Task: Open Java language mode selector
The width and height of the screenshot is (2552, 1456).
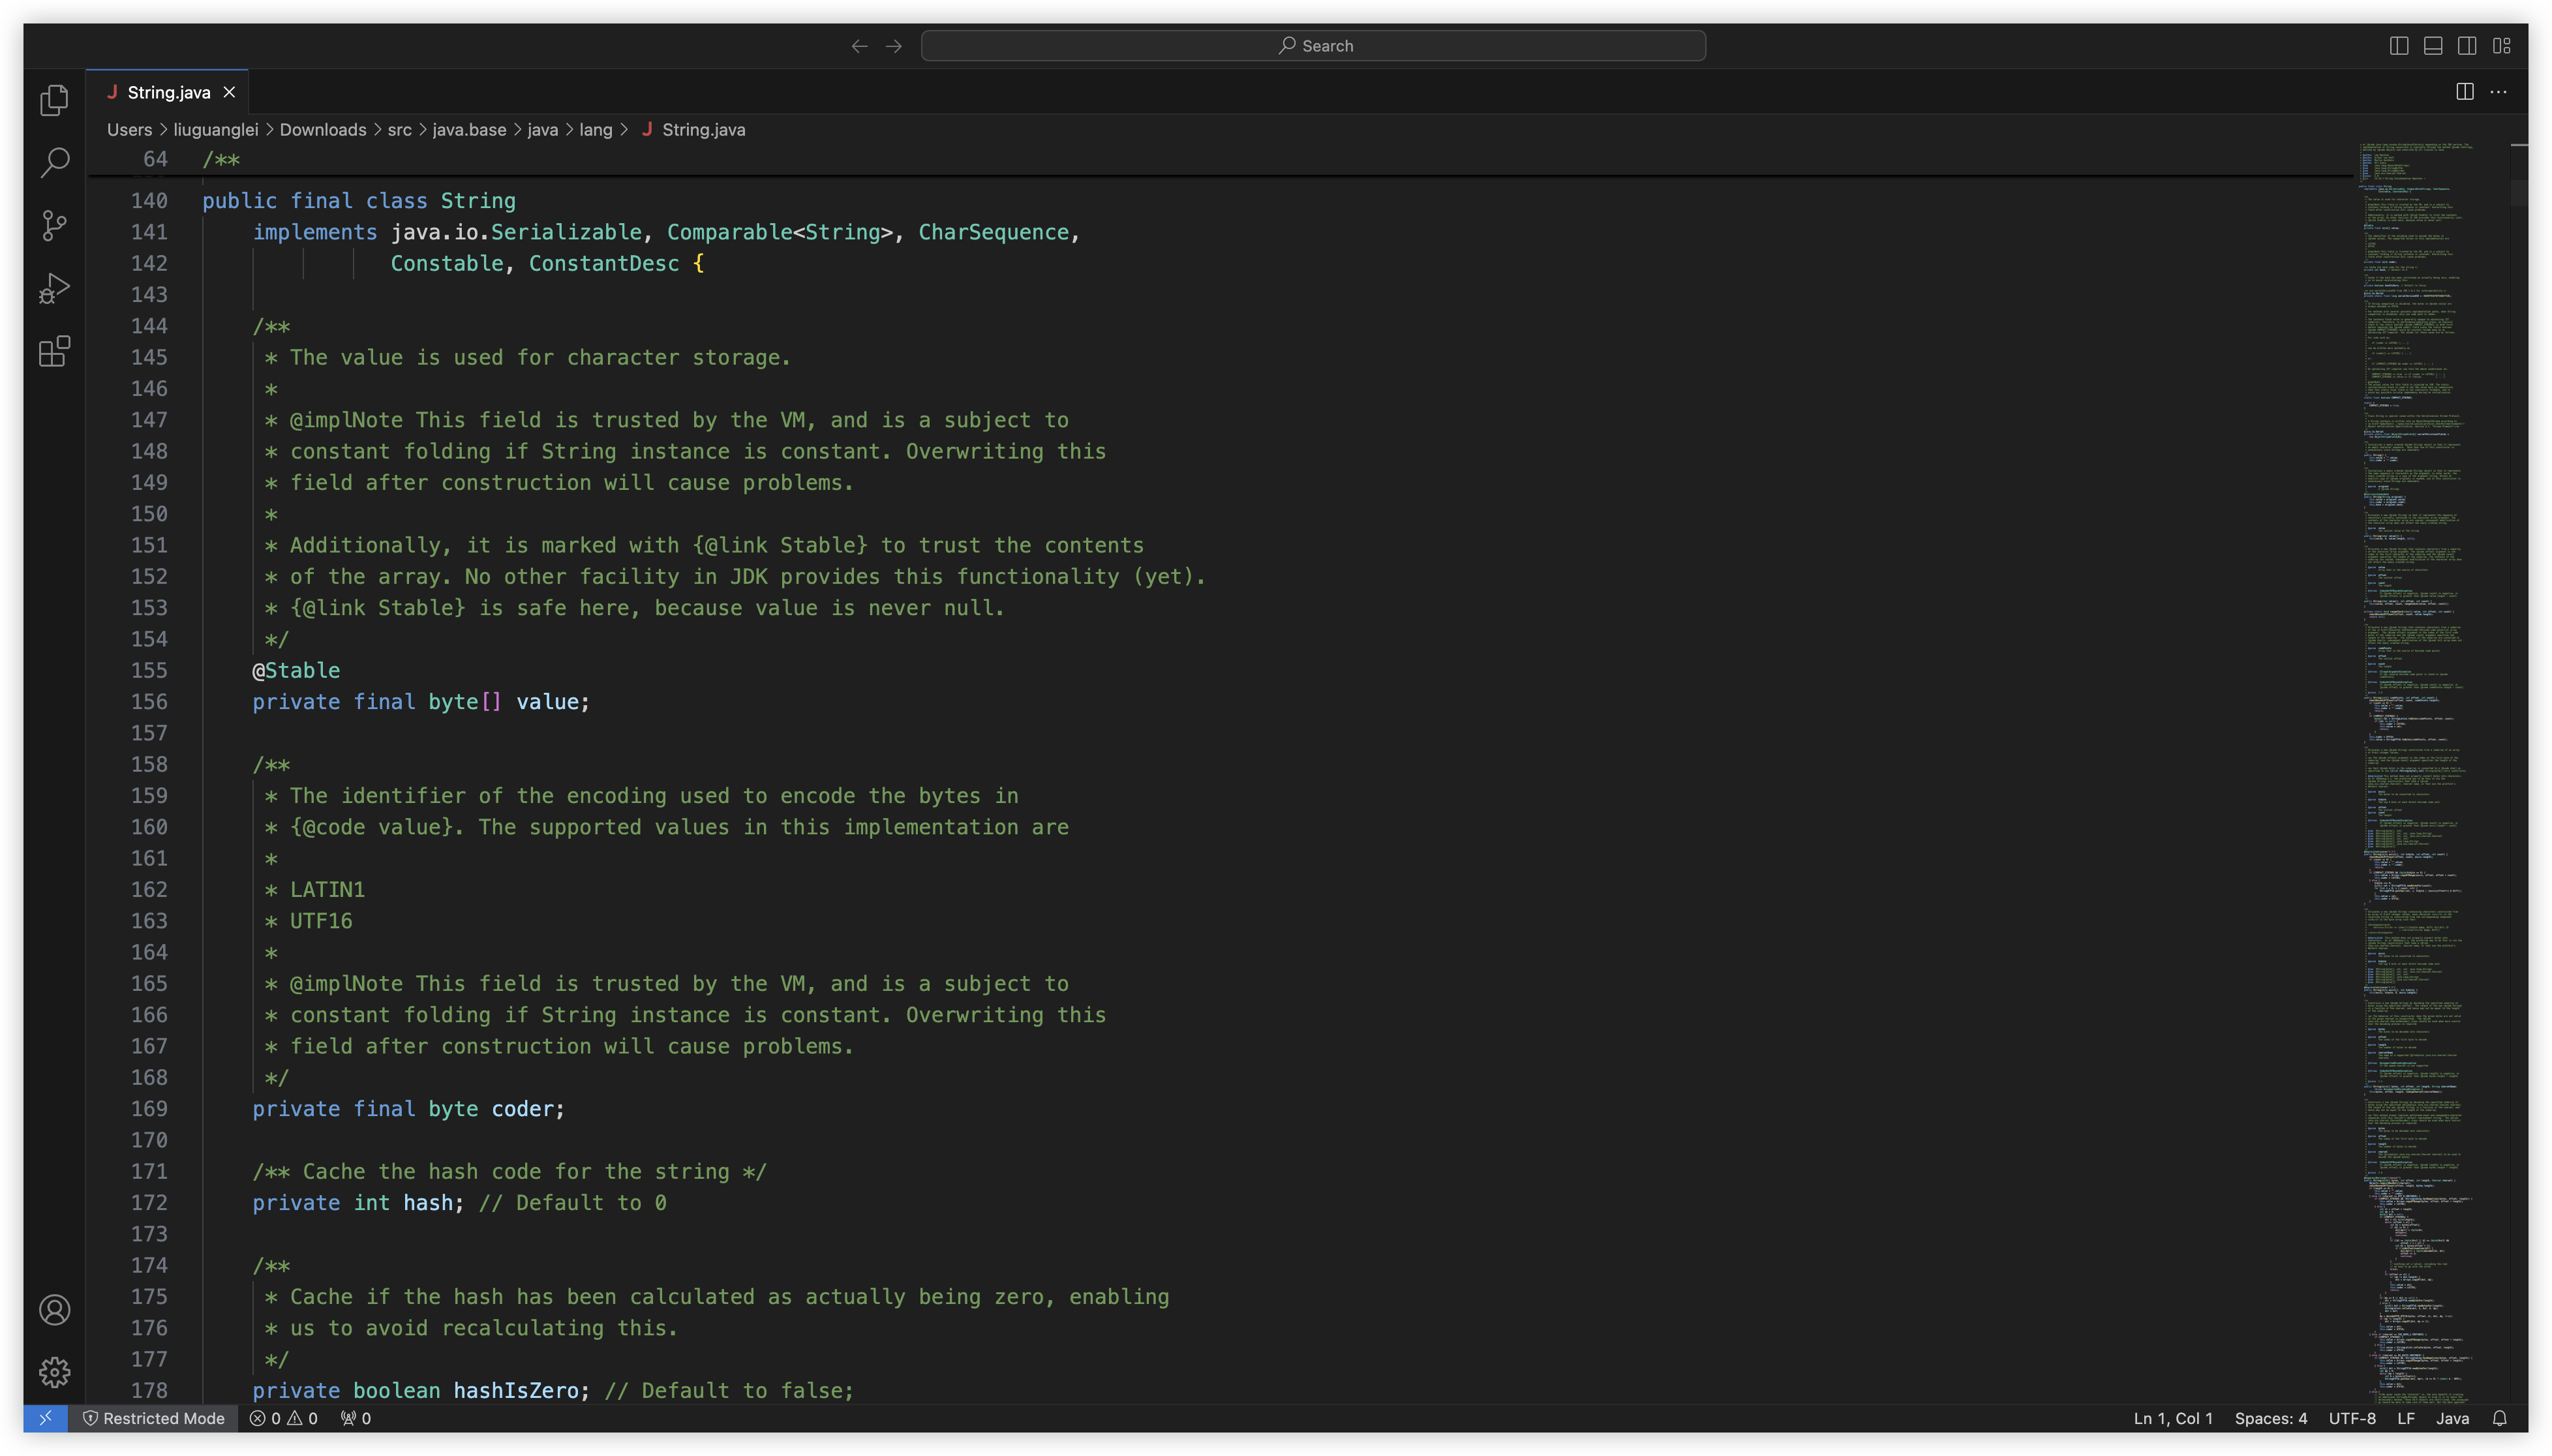Action: (x=2452, y=1418)
